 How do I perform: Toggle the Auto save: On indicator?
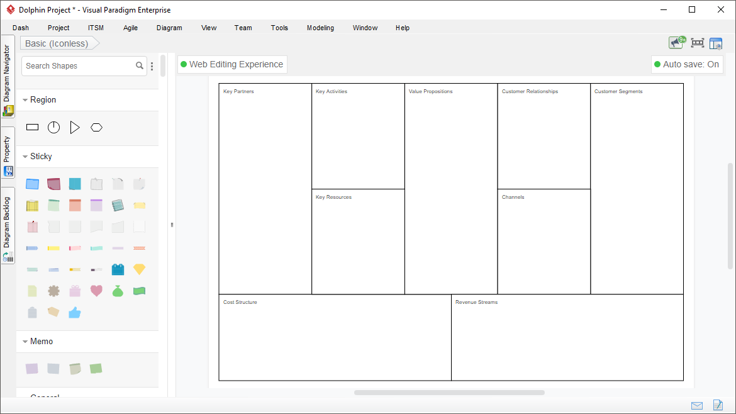(x=687, y=64)
